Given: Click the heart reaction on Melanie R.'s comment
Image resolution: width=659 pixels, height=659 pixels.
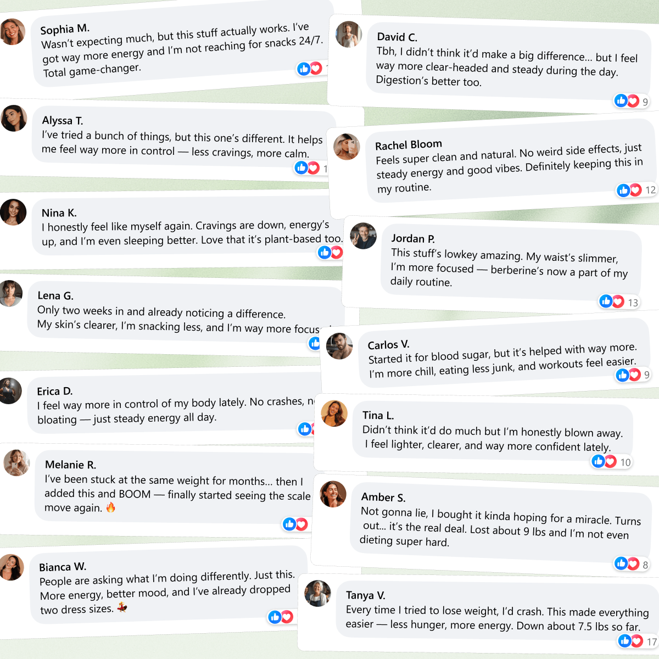Looking at the screenshot, I should coord(301,524).
